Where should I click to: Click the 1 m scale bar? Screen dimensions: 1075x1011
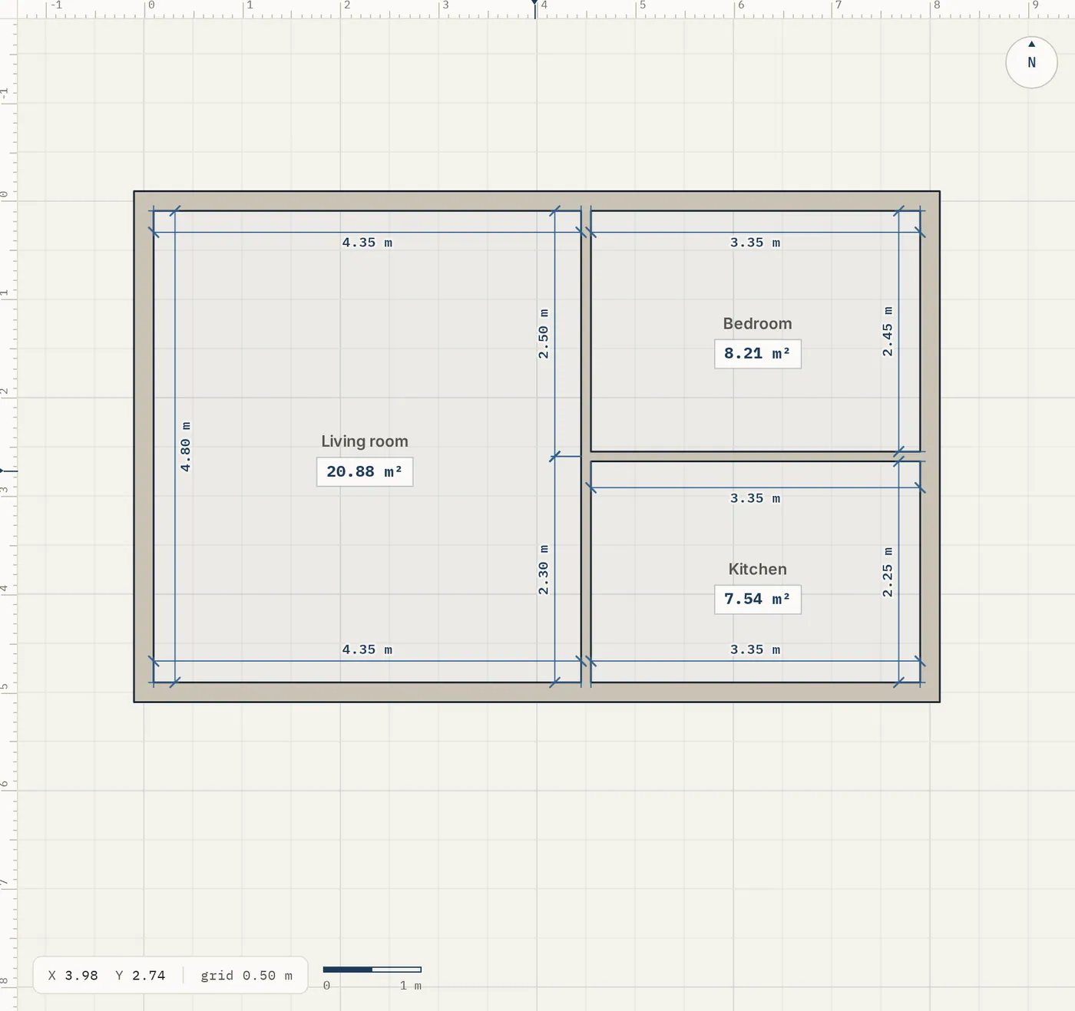372,970
